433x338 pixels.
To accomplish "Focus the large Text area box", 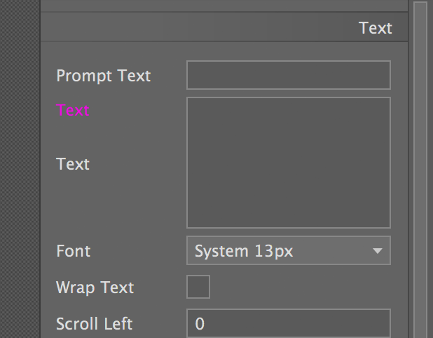I will point(288,163).
